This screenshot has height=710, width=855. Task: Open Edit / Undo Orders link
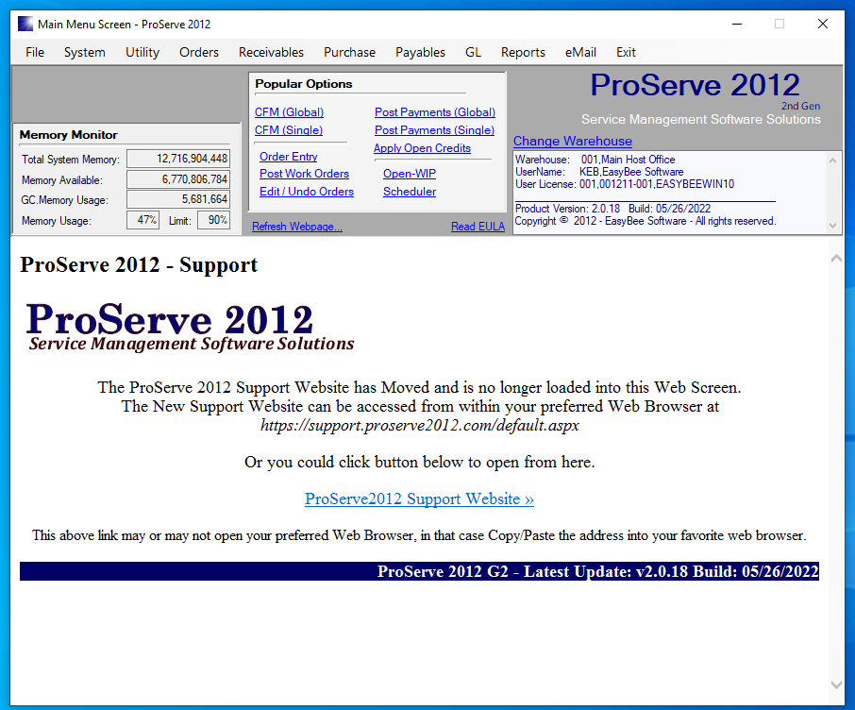click(307, 192)
